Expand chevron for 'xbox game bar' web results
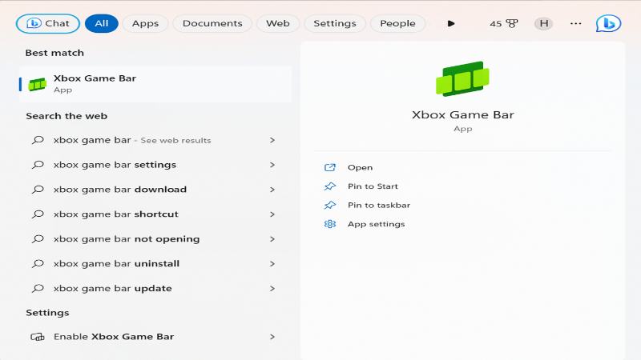641x360 pixels. pyautogui.click(x=272, y=140)
